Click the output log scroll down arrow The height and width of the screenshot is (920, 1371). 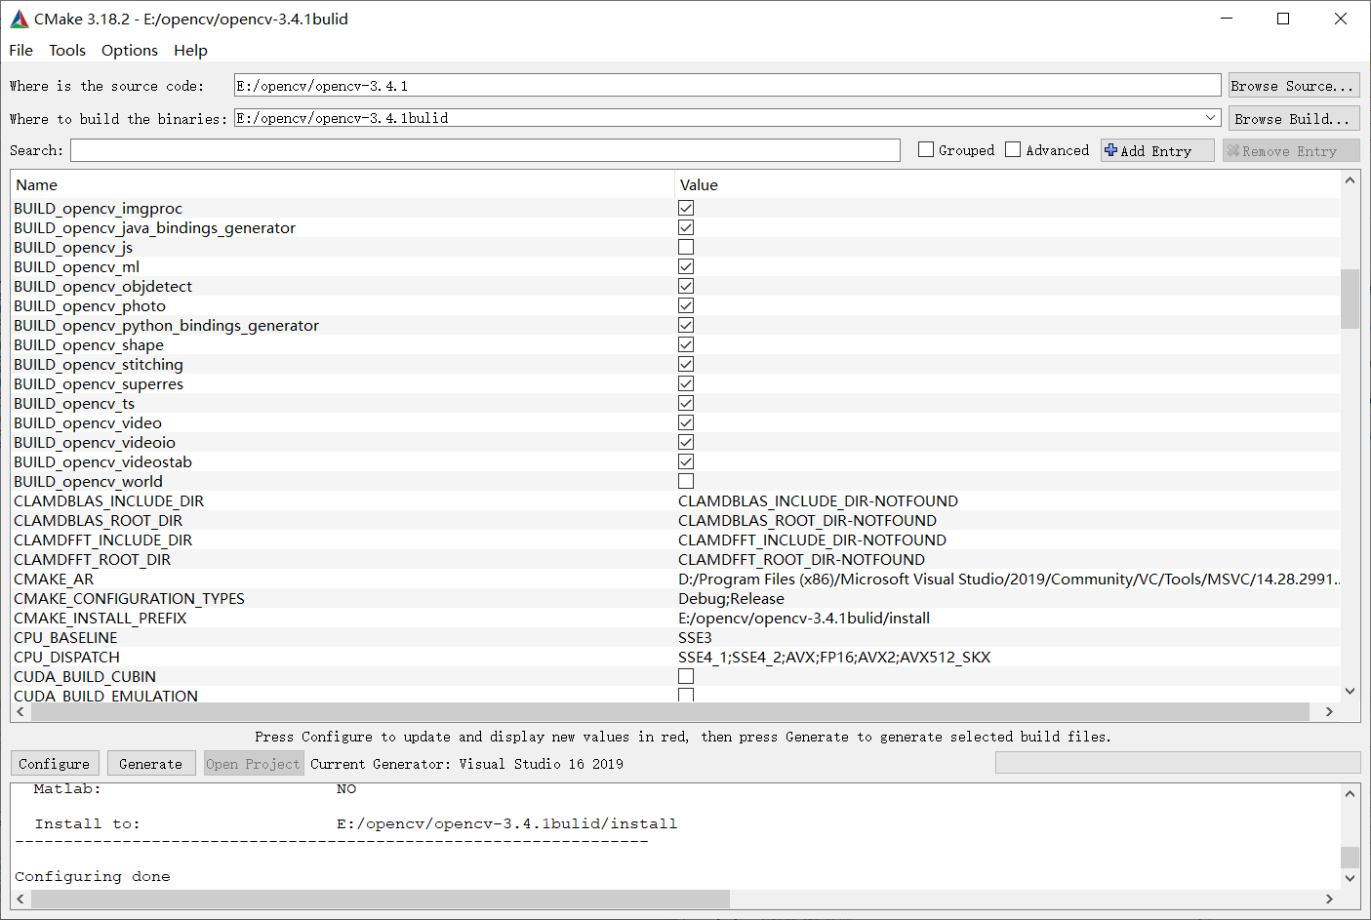pos(1350,877)
